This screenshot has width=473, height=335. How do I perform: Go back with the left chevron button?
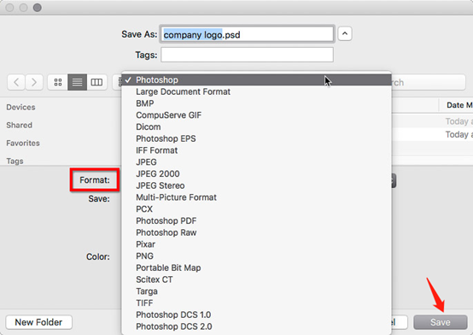[x=16, y=82]
